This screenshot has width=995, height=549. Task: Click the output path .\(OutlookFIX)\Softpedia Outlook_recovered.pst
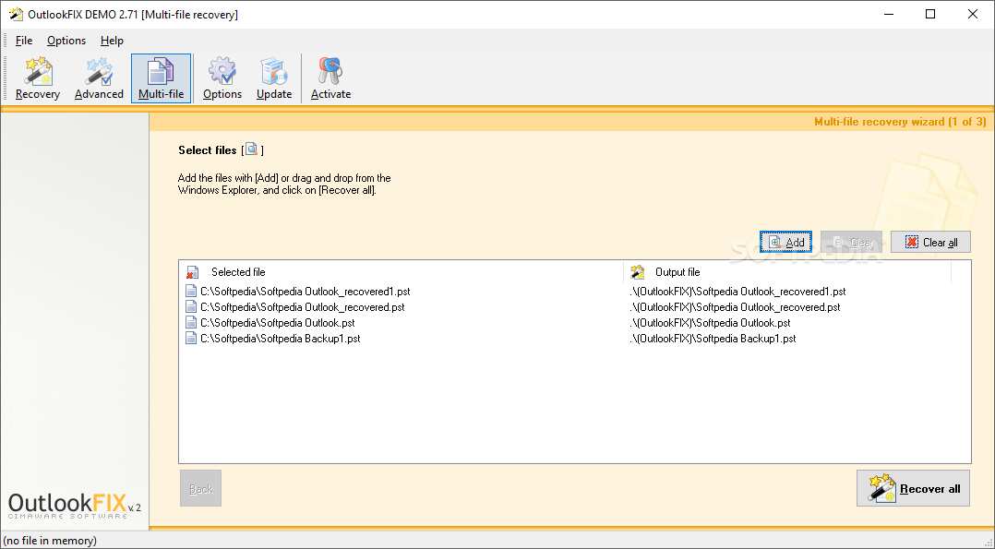coord(735,306)
